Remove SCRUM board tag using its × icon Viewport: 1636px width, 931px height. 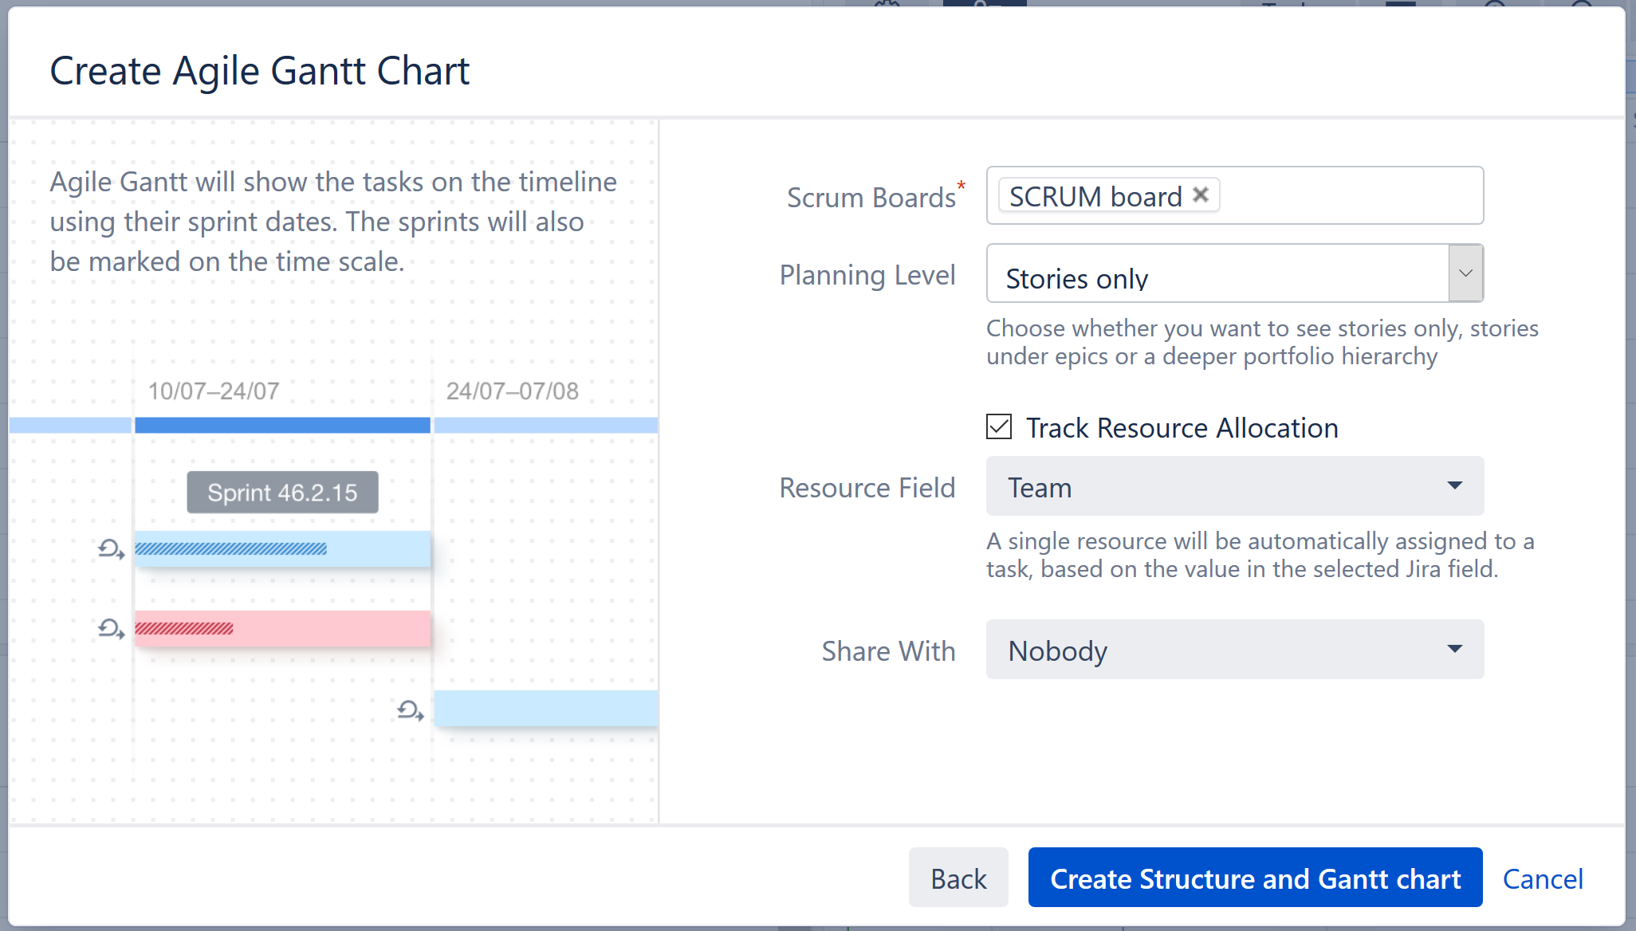1201,195
